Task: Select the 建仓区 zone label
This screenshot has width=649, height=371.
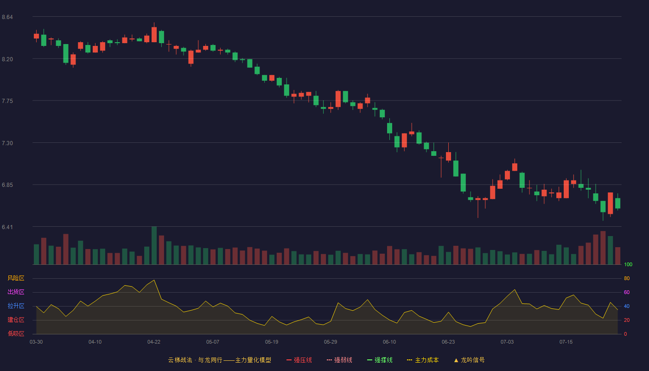Action: click(16, 320)
